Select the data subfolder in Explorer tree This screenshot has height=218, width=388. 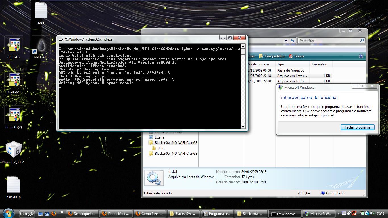tap(161, 148)
